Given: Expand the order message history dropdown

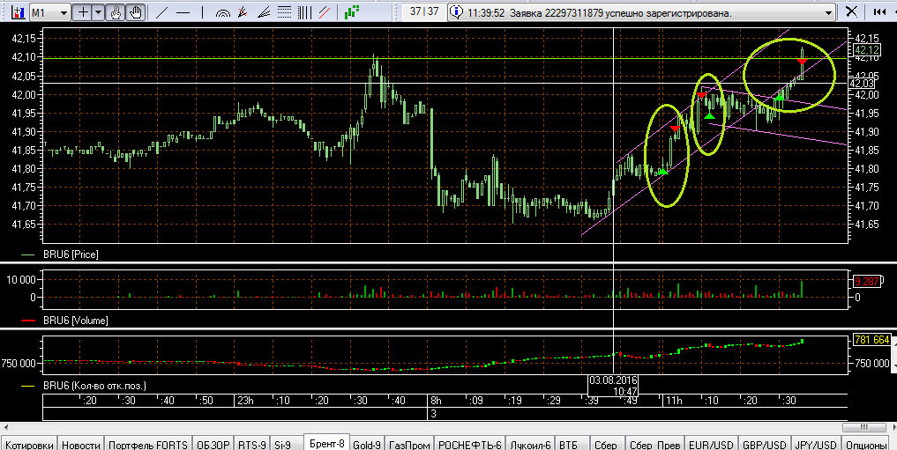Looking at the screenshot, I should point(828,12).
